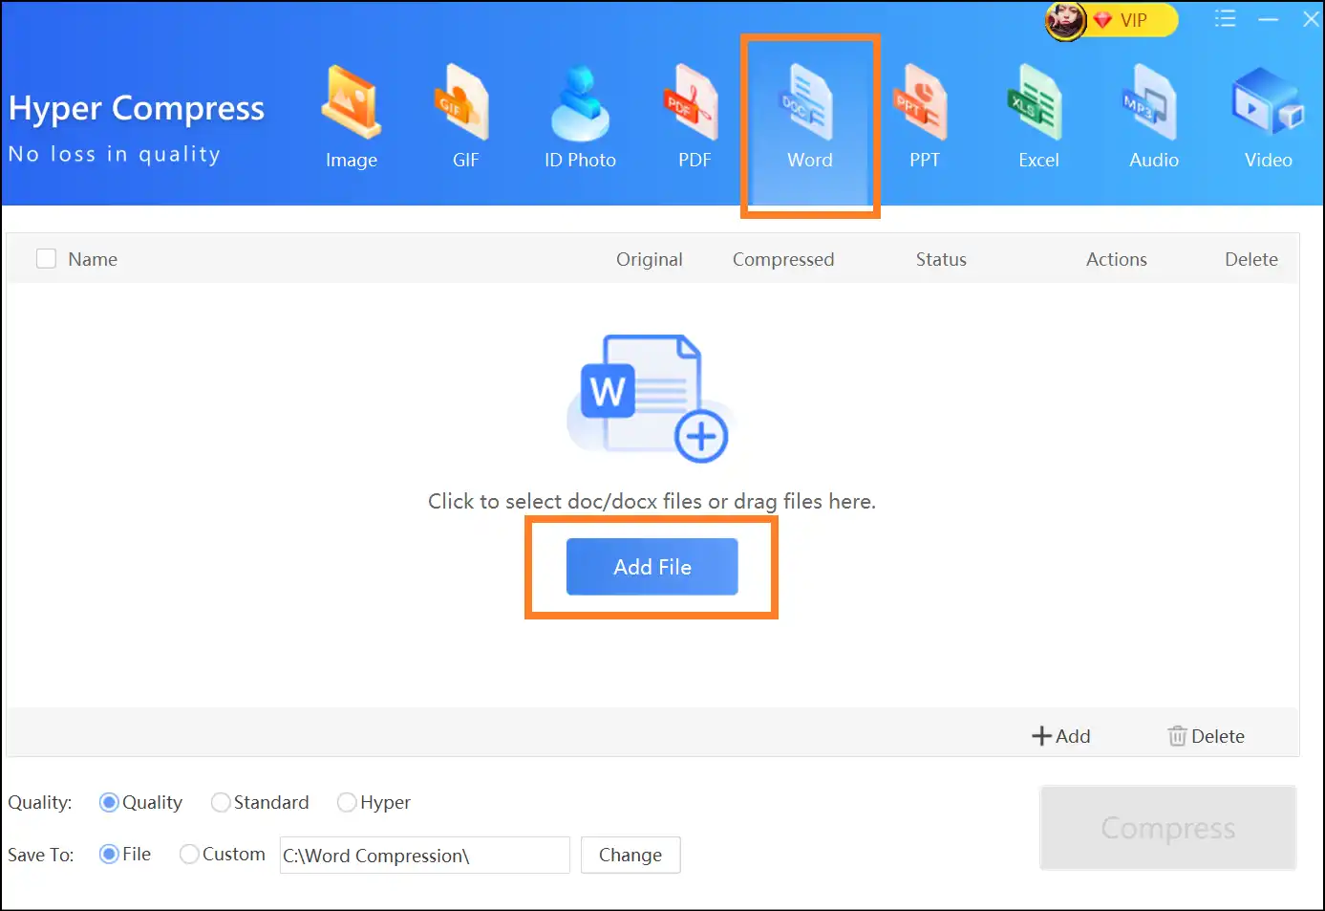
Task: Open the ID Photo tool
Action: click(580, 117)
